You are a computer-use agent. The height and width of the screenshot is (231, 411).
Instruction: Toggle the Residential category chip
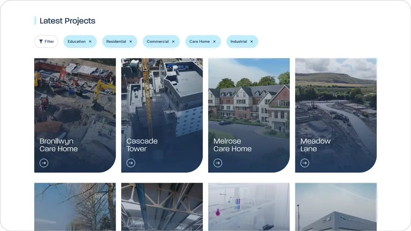pos(116,41)
